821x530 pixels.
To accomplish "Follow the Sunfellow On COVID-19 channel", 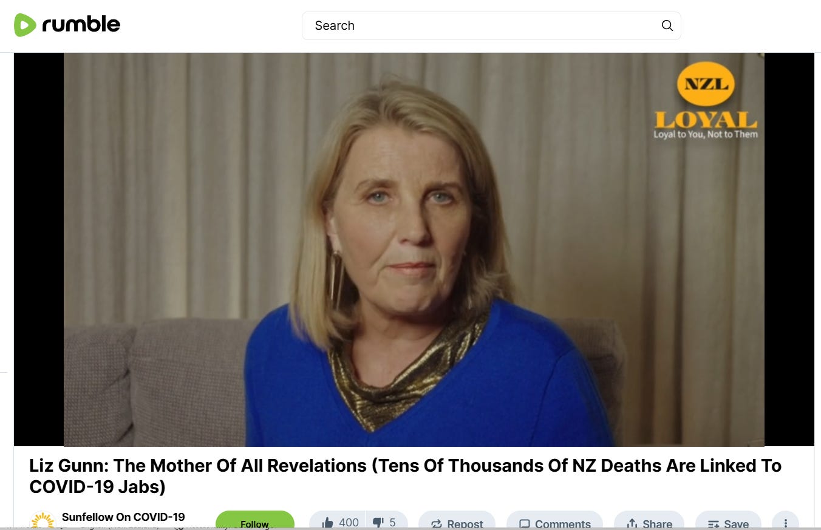I will pyautogui.click(x=255, y=523).
